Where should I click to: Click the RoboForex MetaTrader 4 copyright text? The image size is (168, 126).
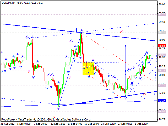click(x=46, y=119)
